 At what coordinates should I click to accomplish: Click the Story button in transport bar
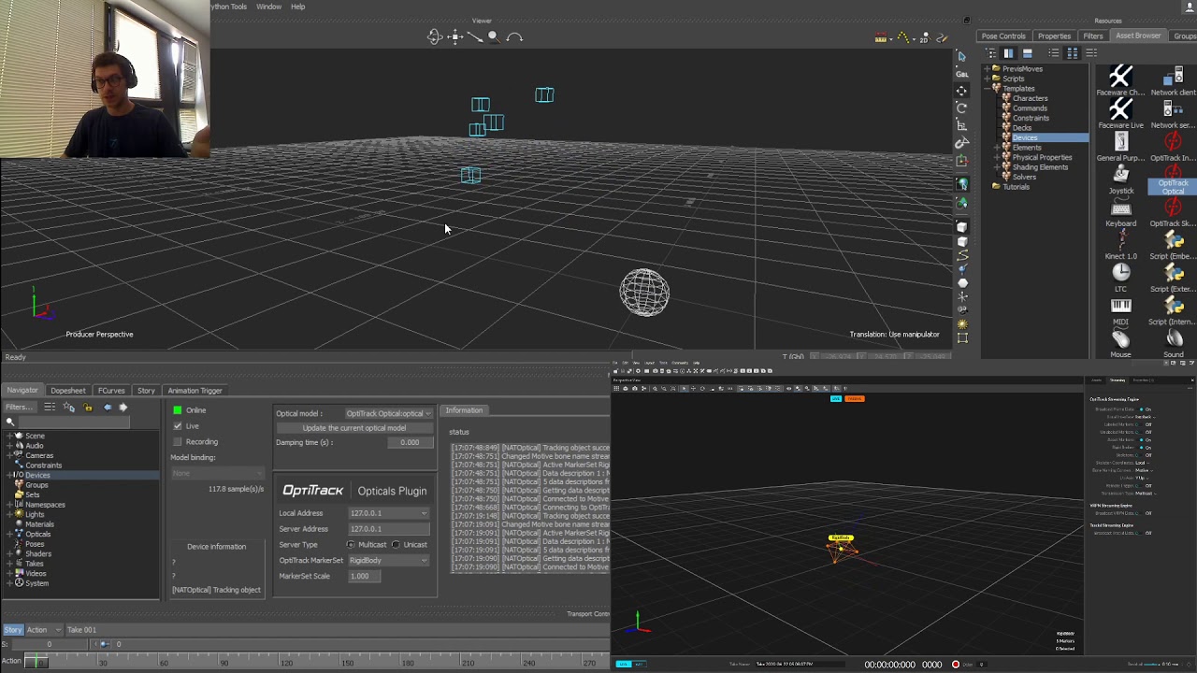tap(13, 630)
